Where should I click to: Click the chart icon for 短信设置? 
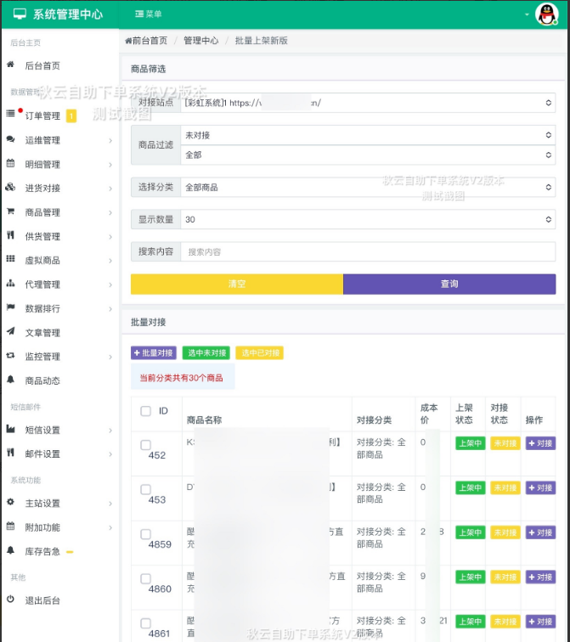click(11, 429)
